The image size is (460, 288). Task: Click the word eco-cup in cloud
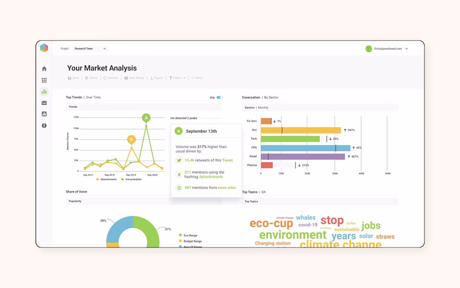coord(271,224)
